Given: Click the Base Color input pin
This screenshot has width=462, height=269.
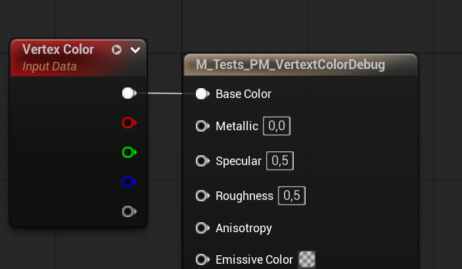Looking at the screenshot, I should (x=202, y=94).
